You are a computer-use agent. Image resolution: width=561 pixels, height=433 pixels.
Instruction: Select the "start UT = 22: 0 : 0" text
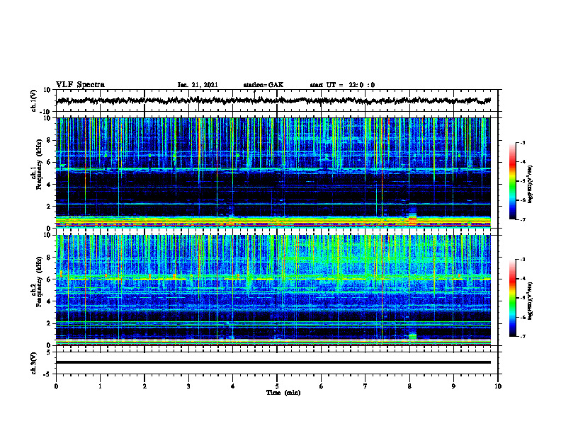[342, 85]
